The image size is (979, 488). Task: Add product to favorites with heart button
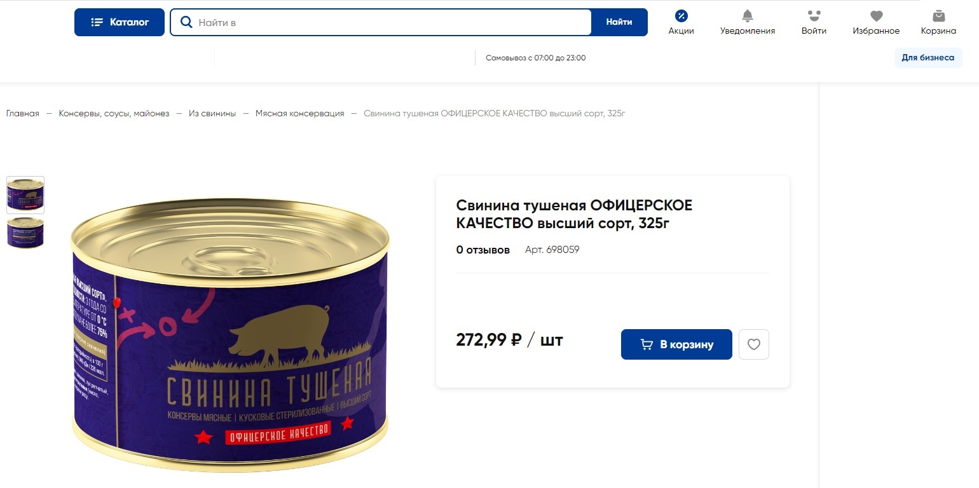point(754,344)
